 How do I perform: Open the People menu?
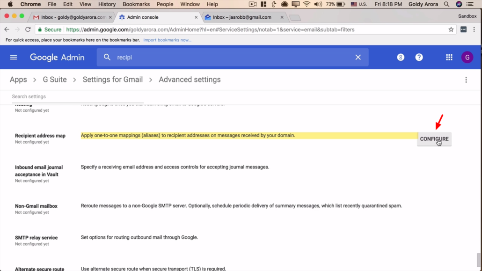pos(165,4)
